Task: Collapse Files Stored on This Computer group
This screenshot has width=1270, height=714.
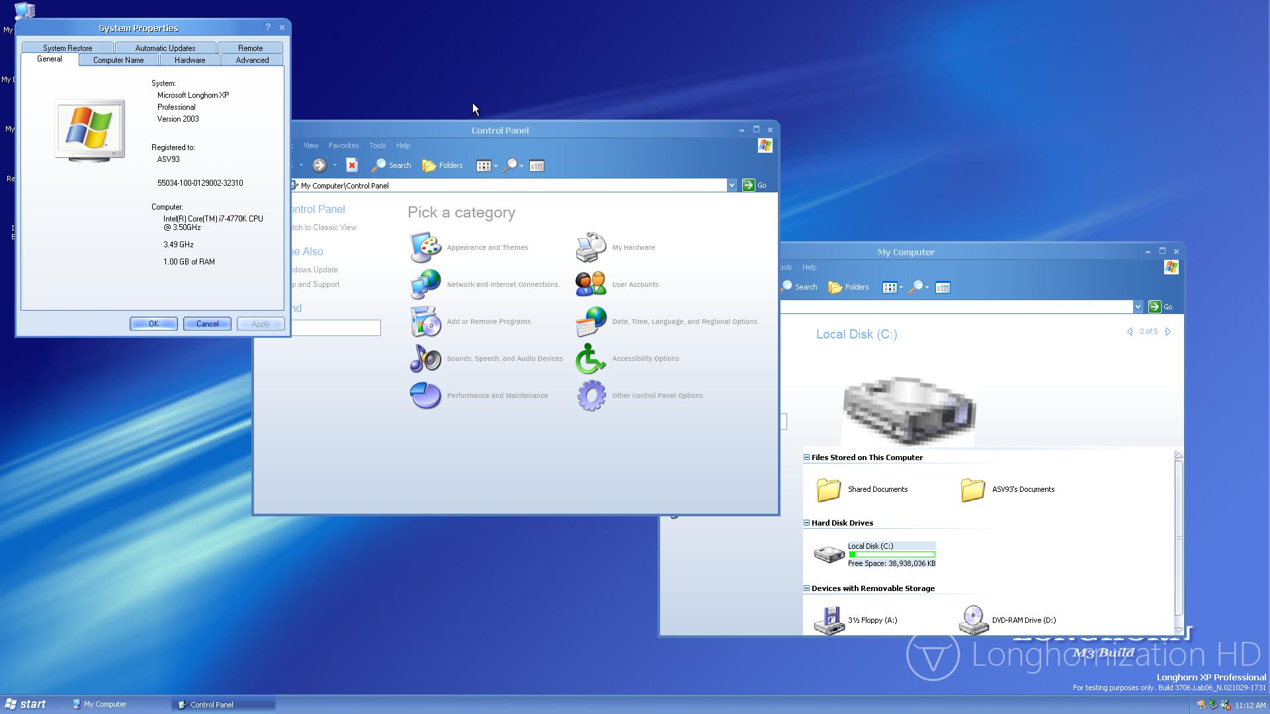Action: [x=806, y=457]
